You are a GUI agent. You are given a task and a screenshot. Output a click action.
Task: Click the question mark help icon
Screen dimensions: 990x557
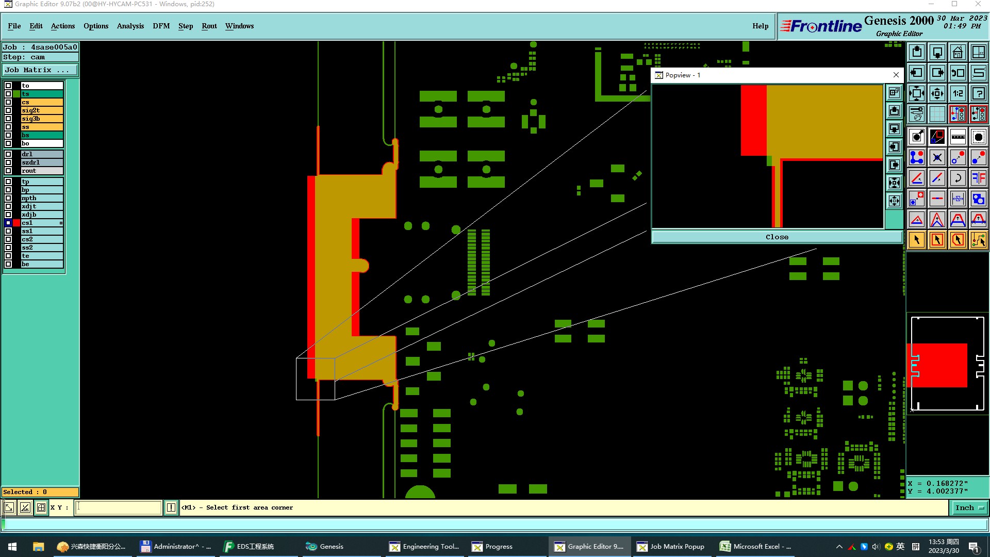click(x=978, y=93)
